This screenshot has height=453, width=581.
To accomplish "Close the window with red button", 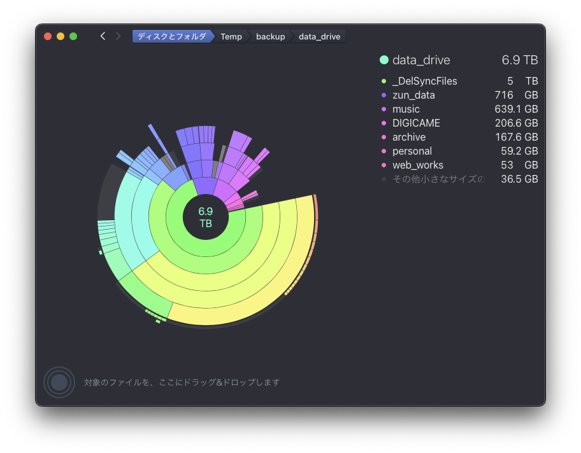I will tap(48, 36).
